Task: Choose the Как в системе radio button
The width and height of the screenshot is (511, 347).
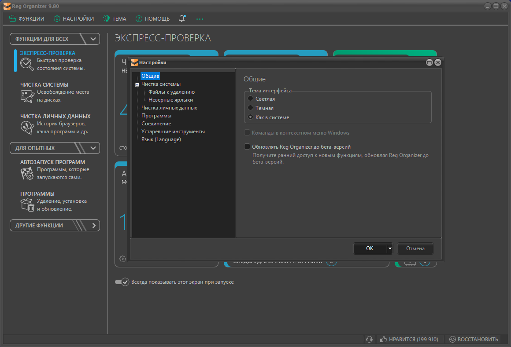Action: pos(250,117)
